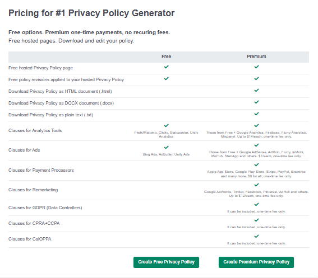Image resolution: width=318 pixels, height=278 pixels.
Task: Click text 'Free hosted pages. Download and edit'
Action: pyautogui.click(x=71, y=41)
